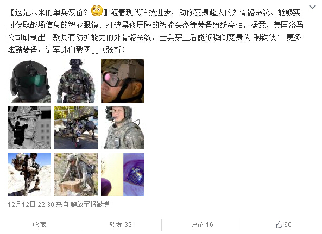View the four-legged robot mule thumbnail
This screenshot has height=234, width=322.
[76, 128]
